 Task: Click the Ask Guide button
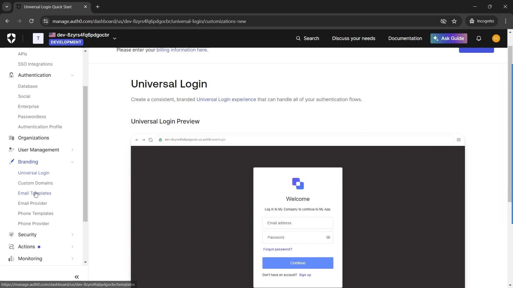click(449, 38)
